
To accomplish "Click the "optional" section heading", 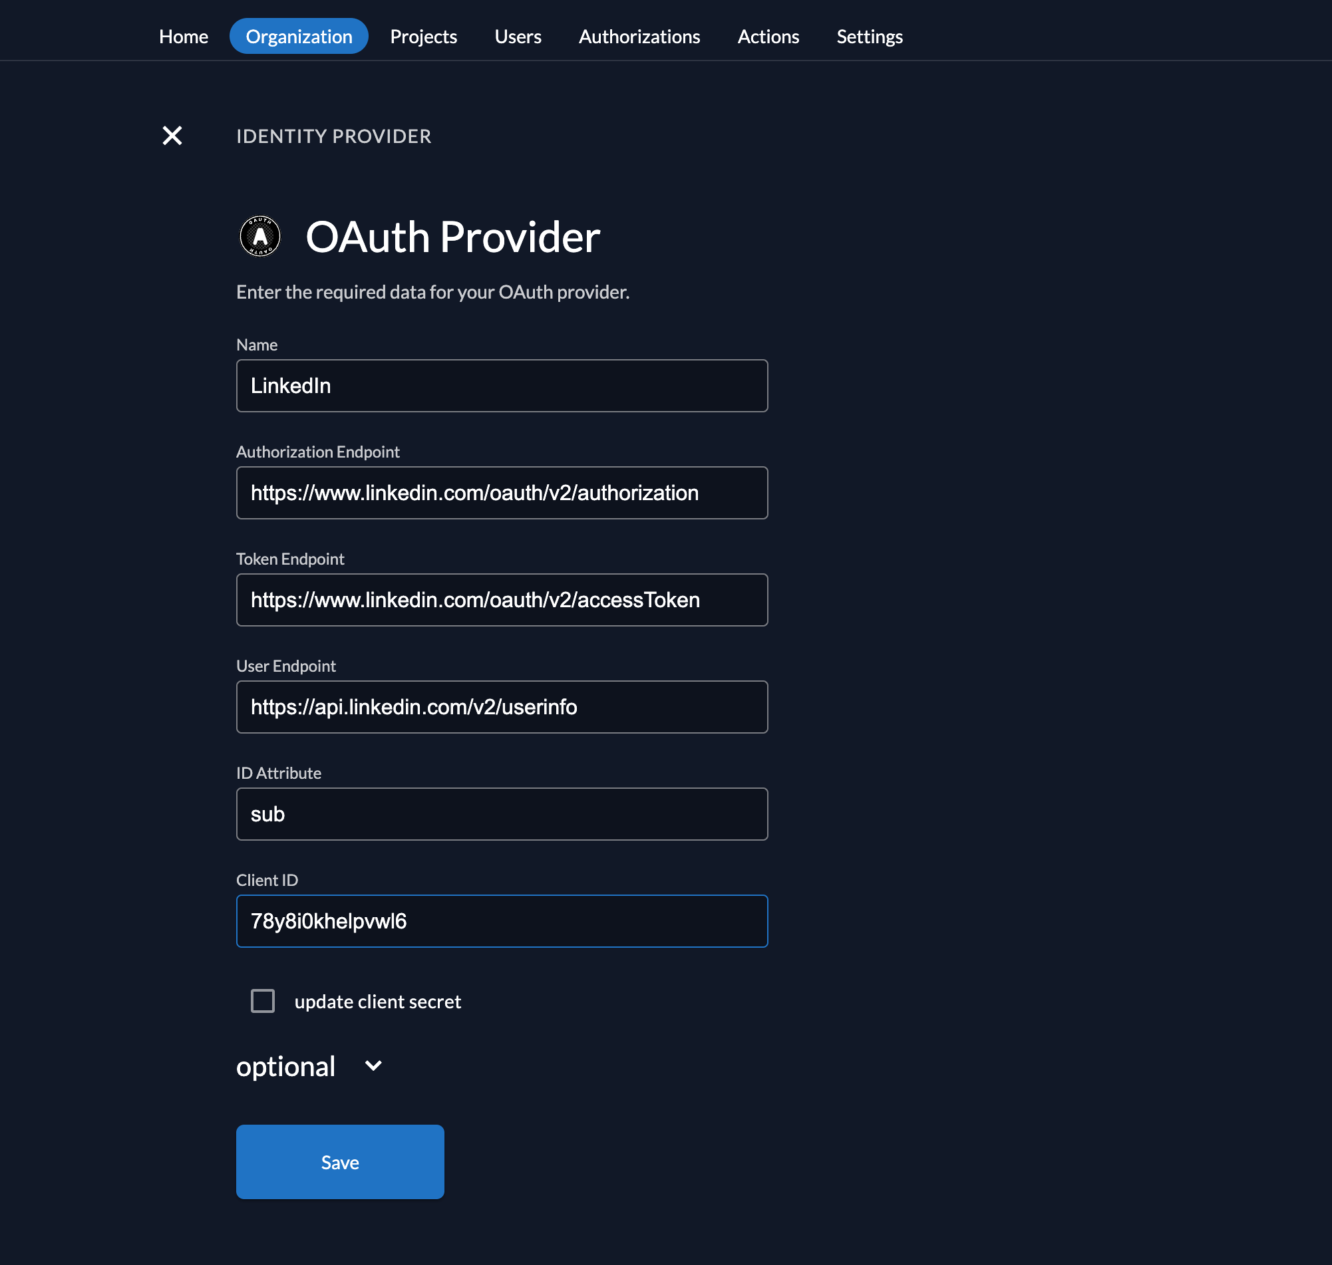I will coord(286,1066).
